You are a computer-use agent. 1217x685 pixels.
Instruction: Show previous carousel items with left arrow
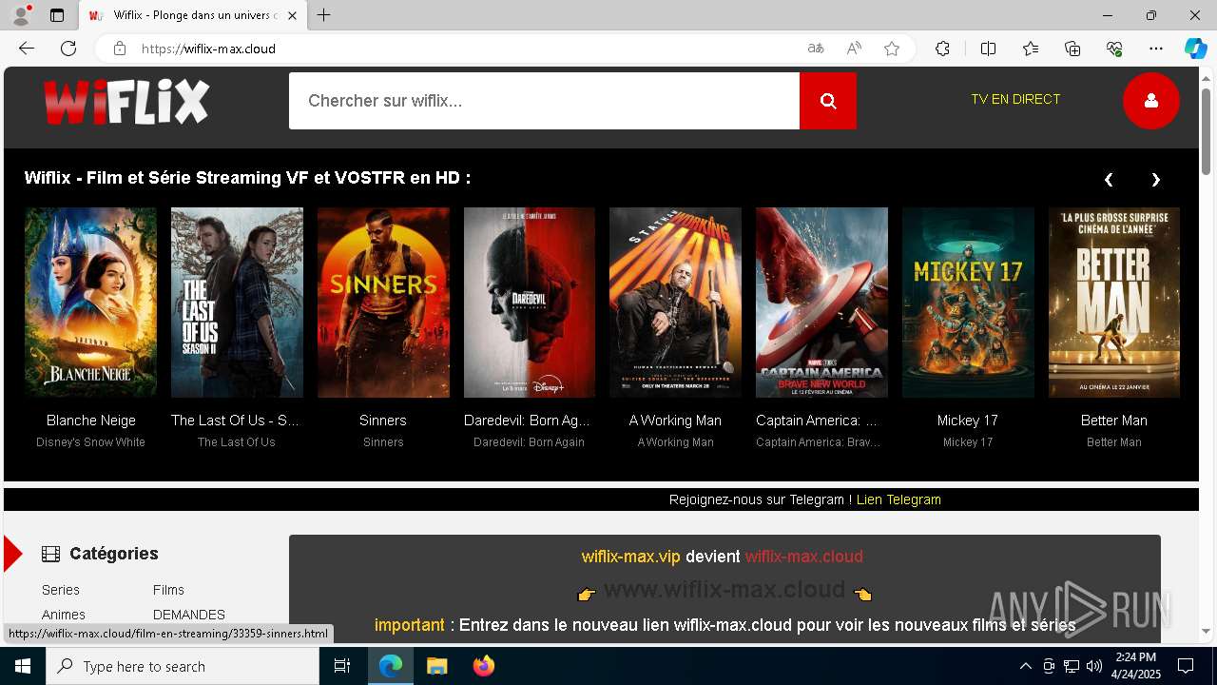(x=1109, y=180)
